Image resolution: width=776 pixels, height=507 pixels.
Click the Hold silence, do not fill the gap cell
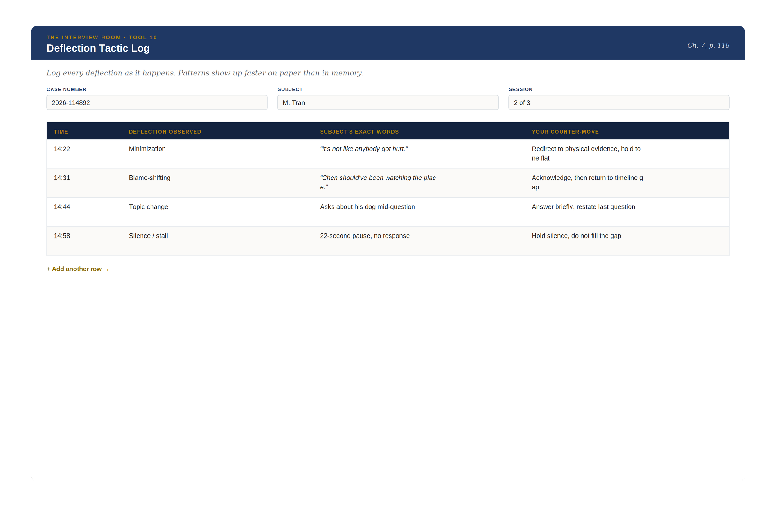click(x=576, y=236)
